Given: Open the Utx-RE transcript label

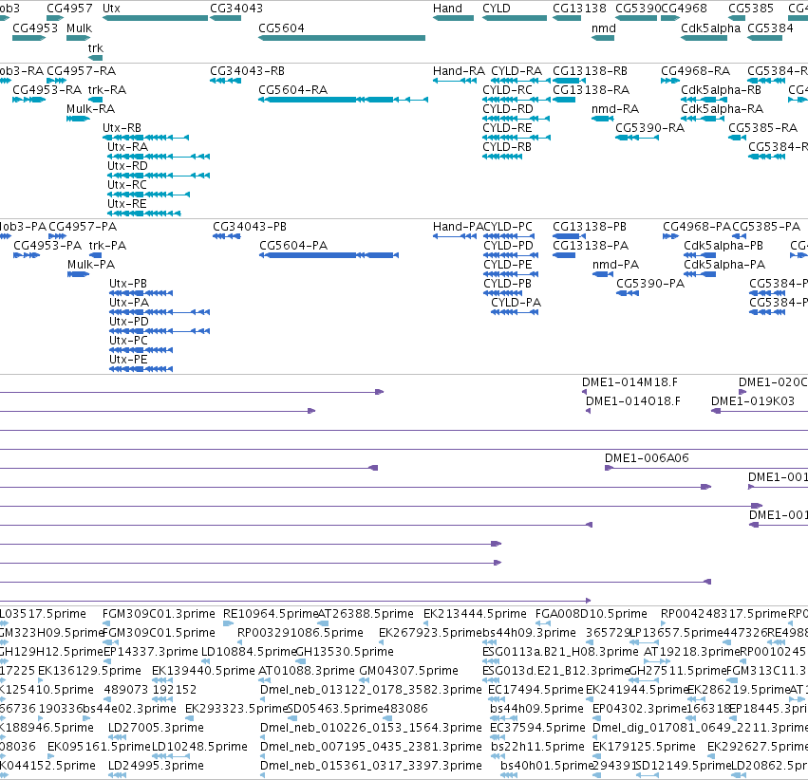Looking at the screenshot, I should tap(127, 204).
